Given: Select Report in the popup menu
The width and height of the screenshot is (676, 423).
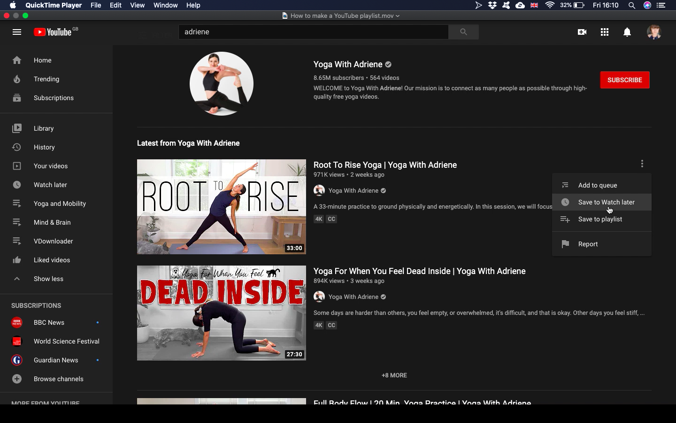Looking at the screenshot, I should pos(602,244).
